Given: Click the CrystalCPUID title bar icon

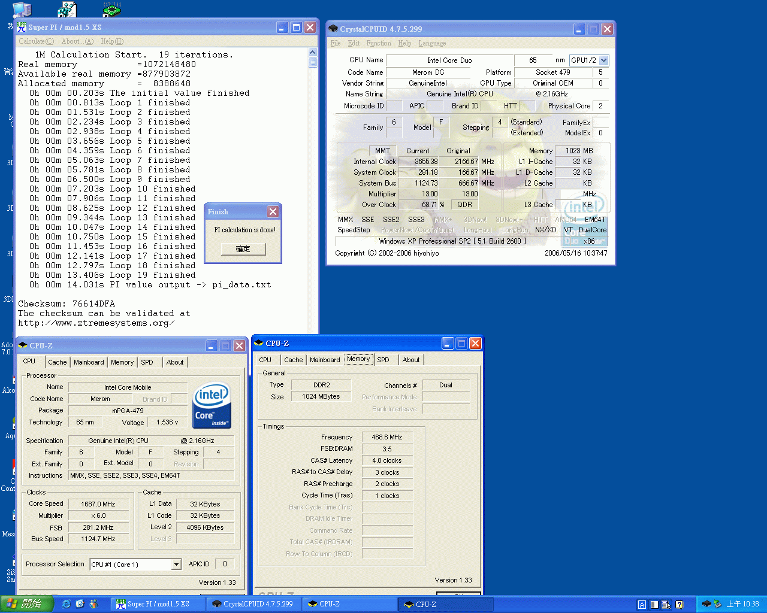Looking at the screenshot, I should click(334, 29).
